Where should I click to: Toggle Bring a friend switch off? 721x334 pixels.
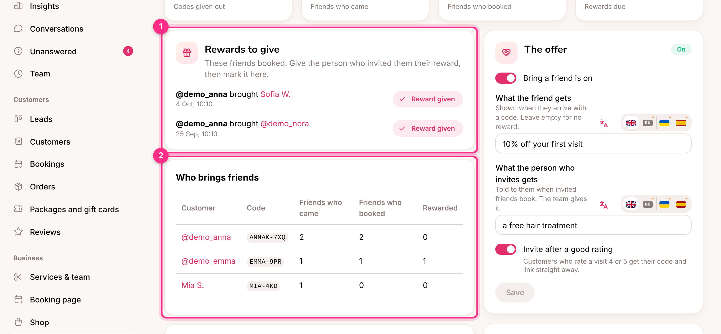coord(506,78)
